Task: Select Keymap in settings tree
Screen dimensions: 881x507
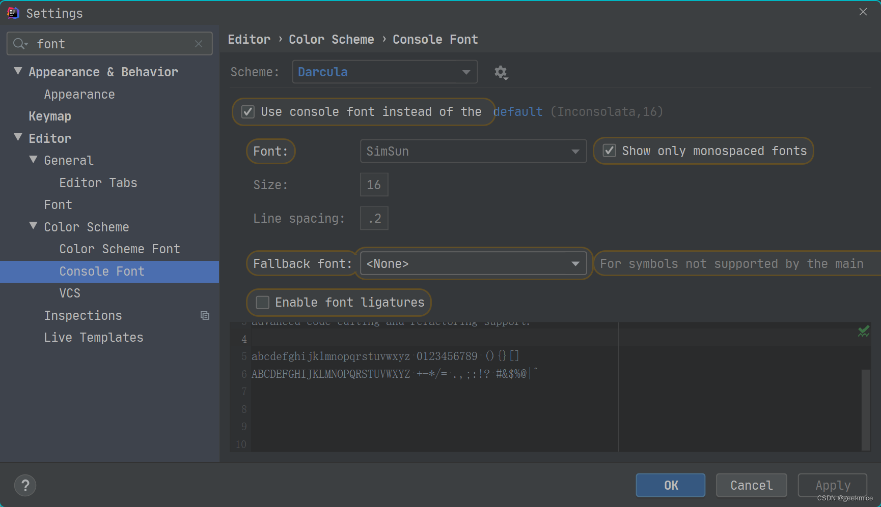Action: pos(50,116)
